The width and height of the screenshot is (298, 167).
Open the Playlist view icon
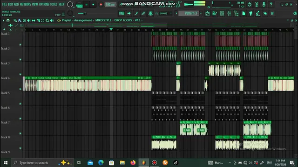pyautogui.click(x=207, y=13)
